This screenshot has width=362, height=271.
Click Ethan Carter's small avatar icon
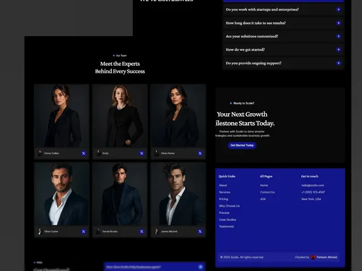40,231
